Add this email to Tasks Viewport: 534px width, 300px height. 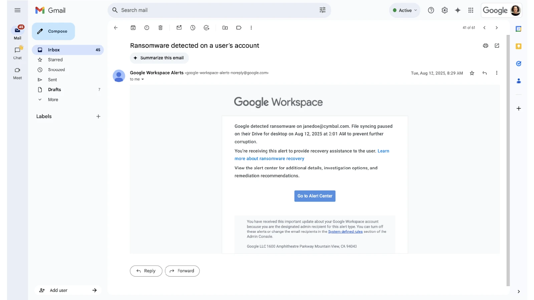[x=206, y=28]
